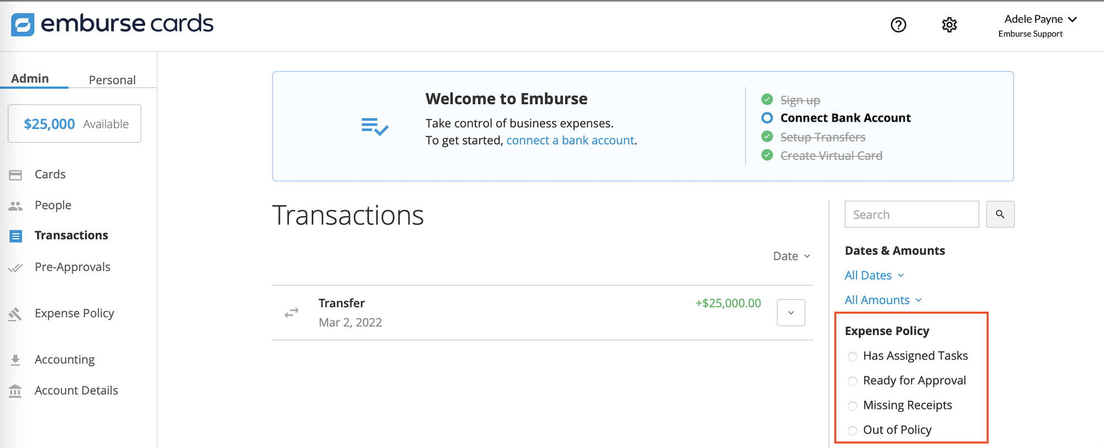Expand the Transfer transaction details chevron
The height and width of the screenshot is (448, 1104).
pos(790,313)
